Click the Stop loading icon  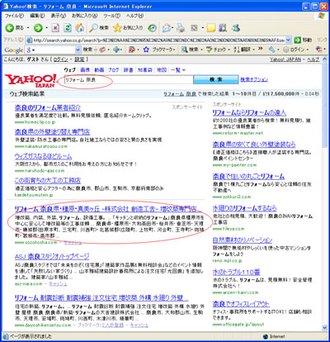pos(55,27)
